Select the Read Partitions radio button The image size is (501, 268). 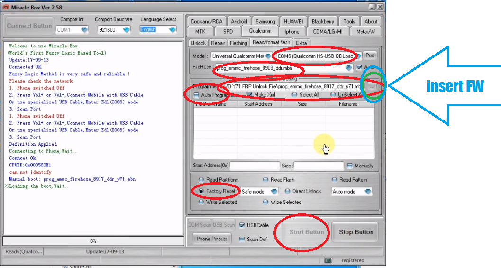(201, 180)
